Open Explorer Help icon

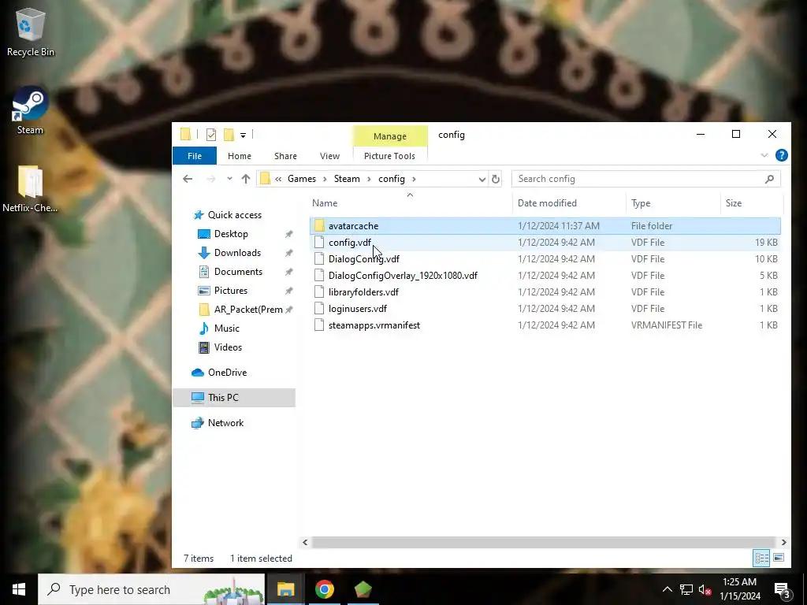click(781, 155)
